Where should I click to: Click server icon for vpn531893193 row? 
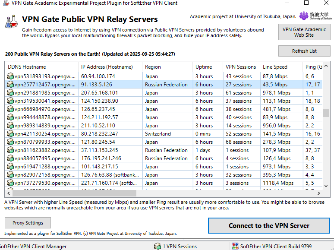(10, 76)
